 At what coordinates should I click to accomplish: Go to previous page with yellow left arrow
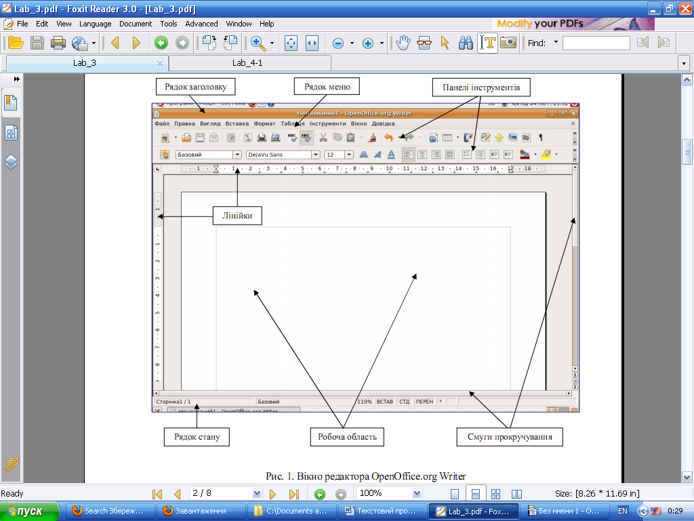pos(115,43)
